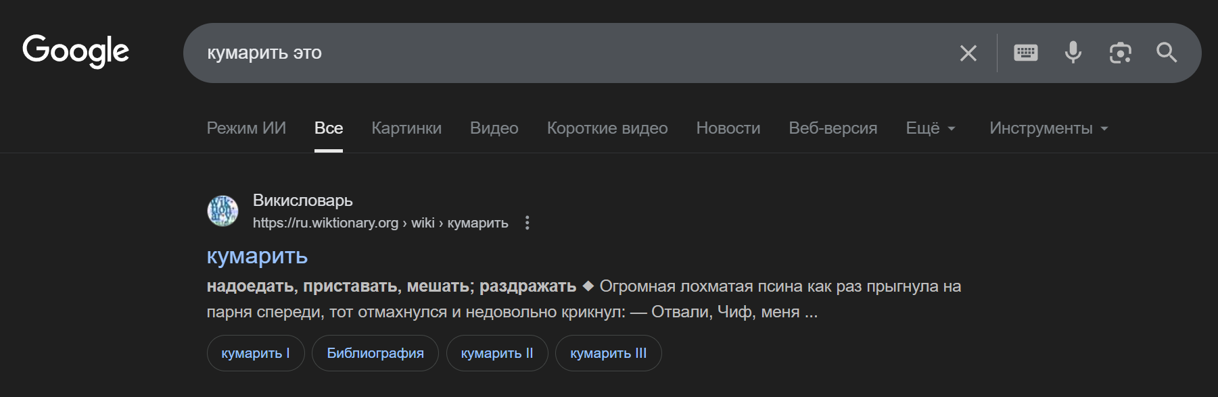
Task: Select the Все tab
Action: [329, 128]
